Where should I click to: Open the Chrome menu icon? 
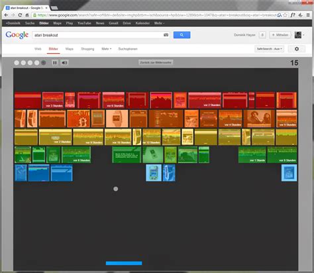point(308,15)
